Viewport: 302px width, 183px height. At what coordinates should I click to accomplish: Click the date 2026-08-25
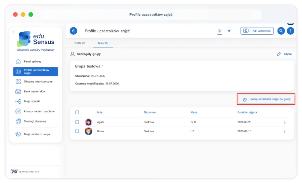pos(244,122)
